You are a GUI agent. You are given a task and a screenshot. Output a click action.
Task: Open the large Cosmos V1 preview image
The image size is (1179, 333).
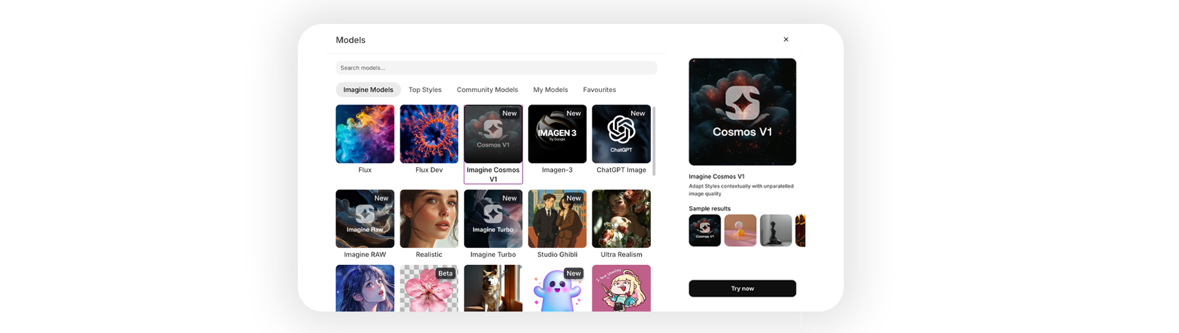[x=742, y=112]
